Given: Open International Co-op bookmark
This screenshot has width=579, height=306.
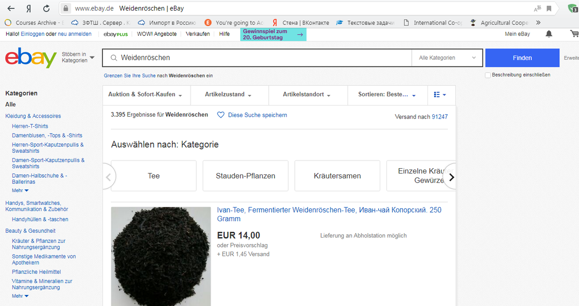Looking at the screenshot, I should (x=432, y=23).
